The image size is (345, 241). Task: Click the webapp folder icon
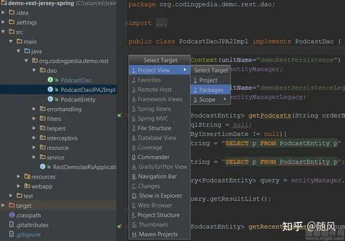[27, 186]
